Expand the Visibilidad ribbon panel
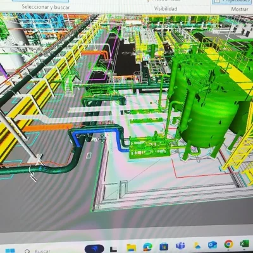The image size is (253, 253). 166,9
